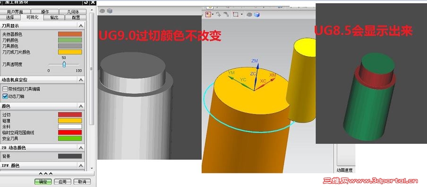The height and width of the screenshot is (187, 427).
Task: Switch to the 操作 tab
Action: tap(45, 12)
